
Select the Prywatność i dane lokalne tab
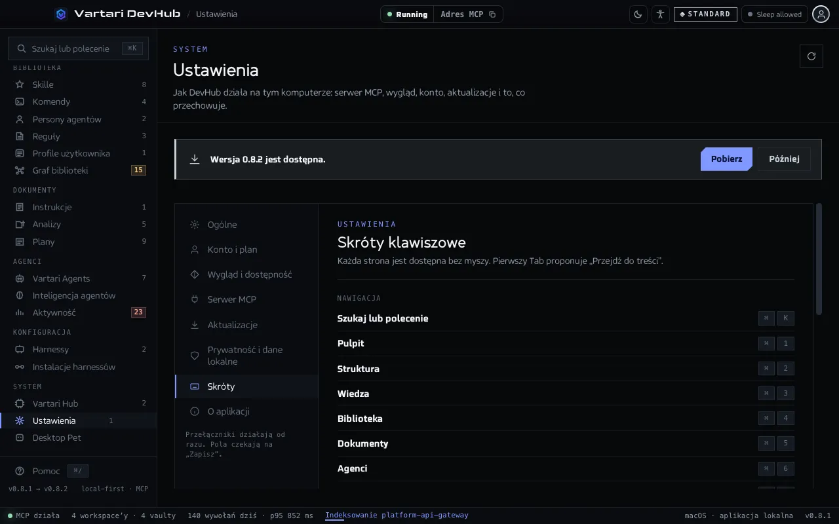click(x=246, y=356)
